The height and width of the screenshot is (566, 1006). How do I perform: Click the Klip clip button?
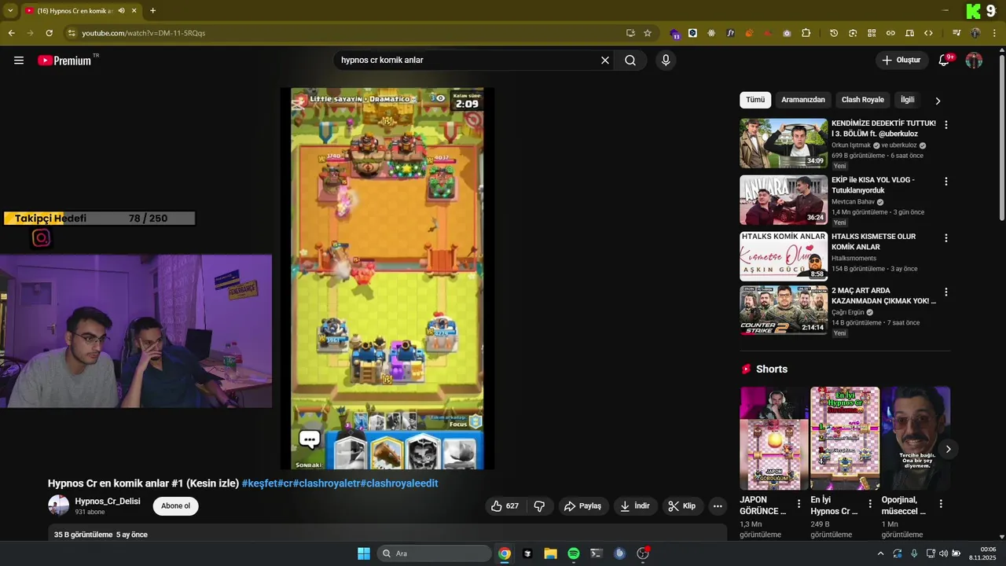(x=682, y=506)
